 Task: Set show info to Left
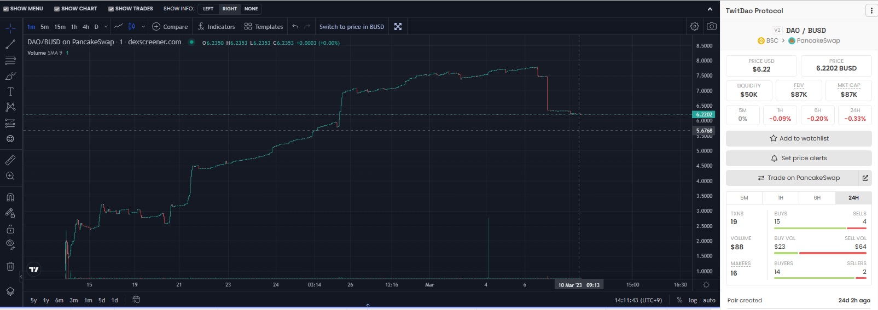click(x=208, y=9)
